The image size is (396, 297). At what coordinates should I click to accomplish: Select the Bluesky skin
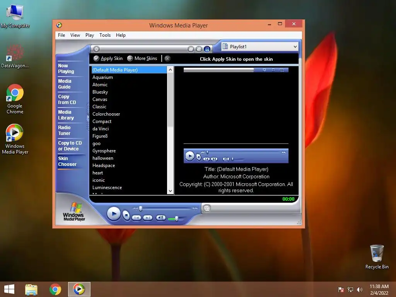pos(129,92)
